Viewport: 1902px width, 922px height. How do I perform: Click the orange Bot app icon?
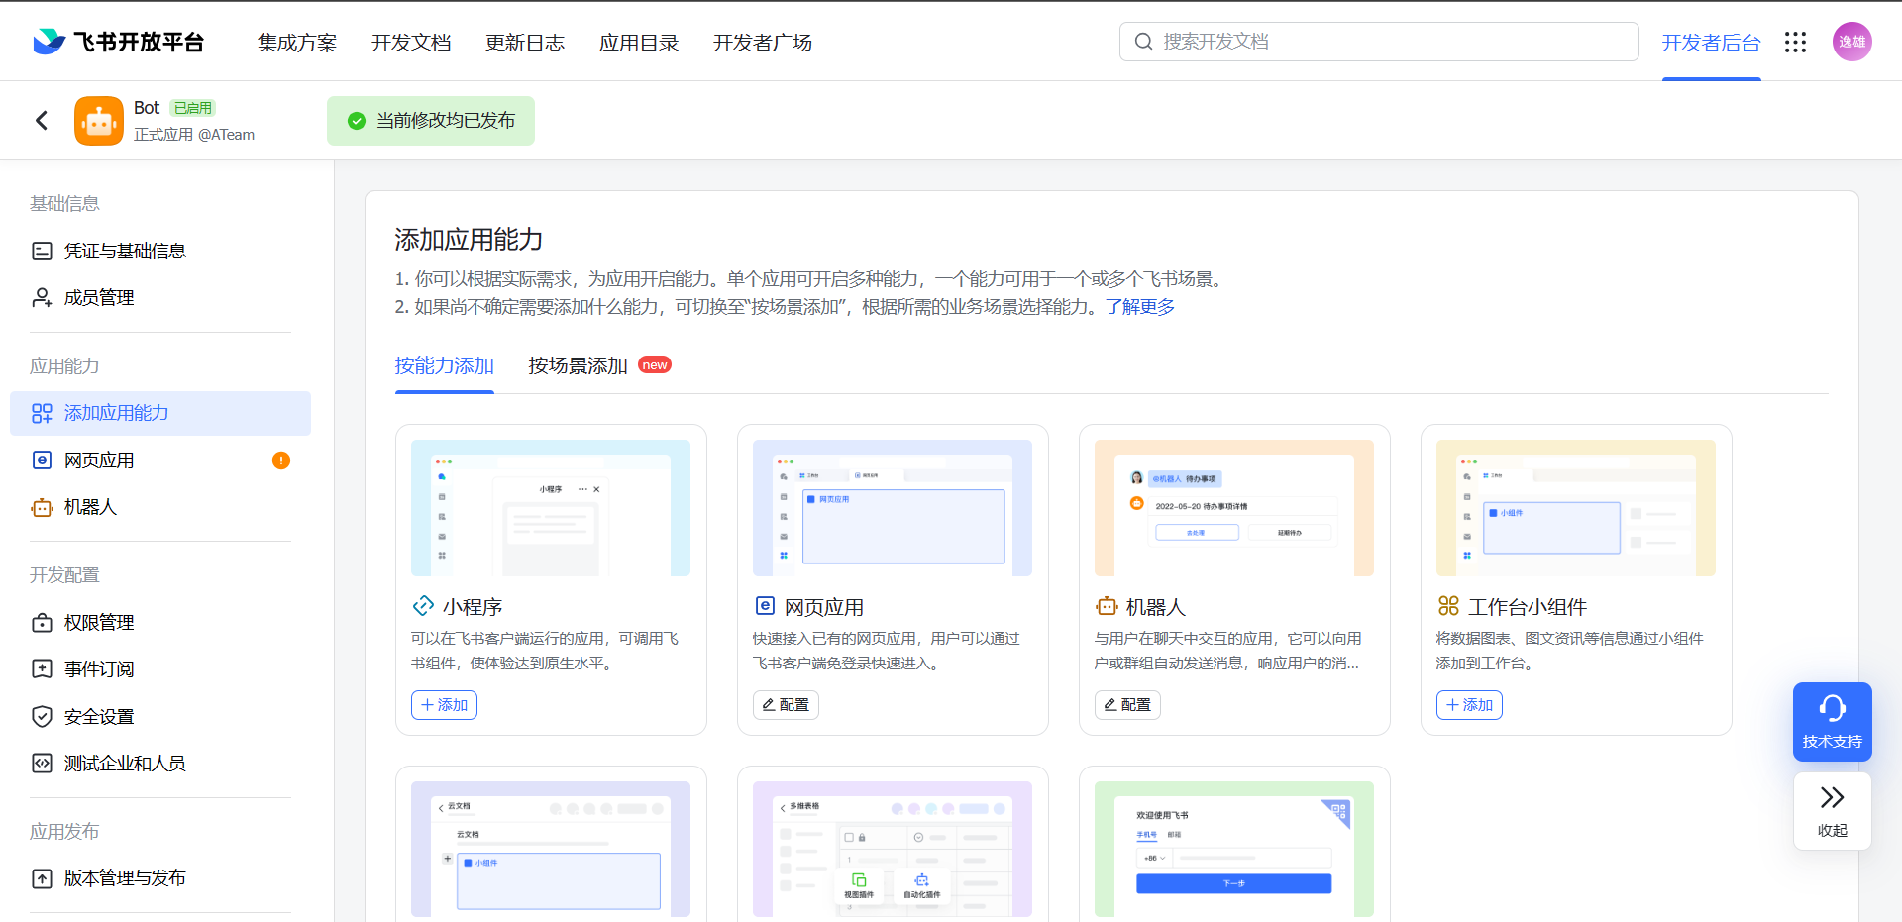[x=99, y=121]
